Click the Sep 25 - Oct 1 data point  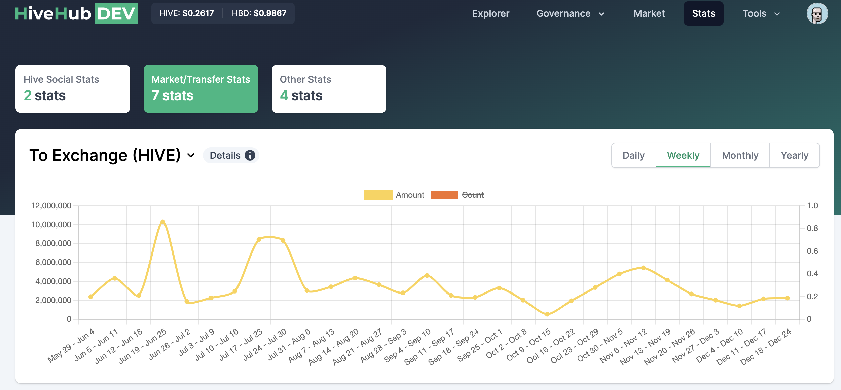[x=499, y=288]
